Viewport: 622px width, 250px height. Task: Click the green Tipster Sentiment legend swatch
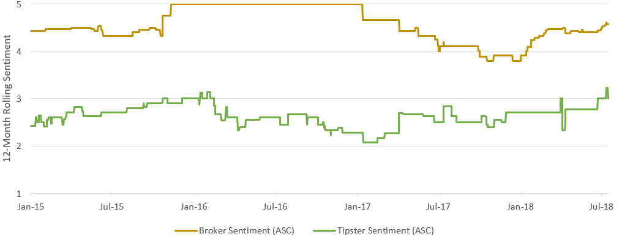324,231
